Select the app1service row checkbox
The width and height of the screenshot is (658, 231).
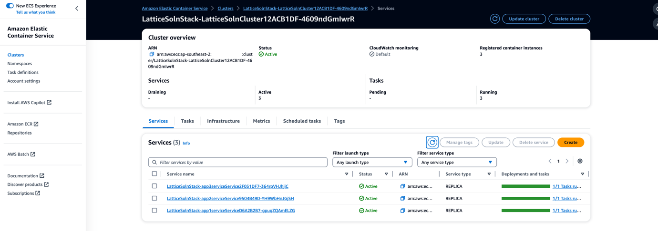(154, 210)
